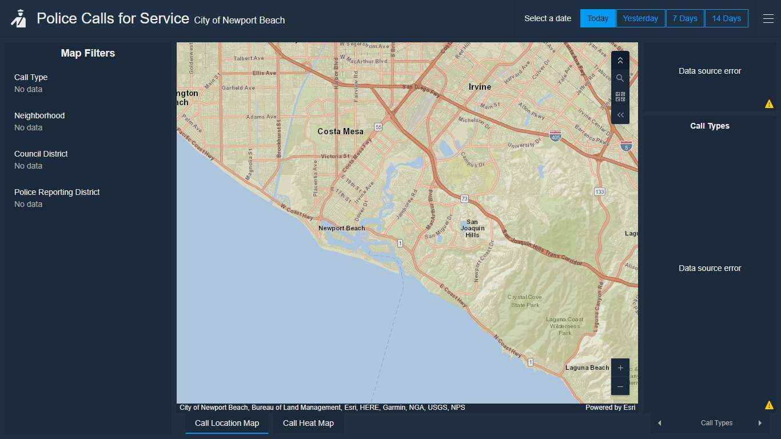Collapse the map toolbar with the up chevrons
Image resolution: width=781 pixels, height=439 pixels.
(620, 60)
